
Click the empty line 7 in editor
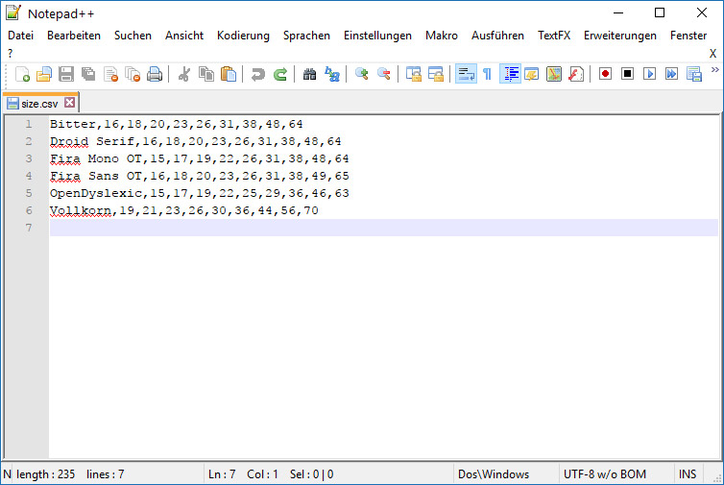(x=384, y=228)
